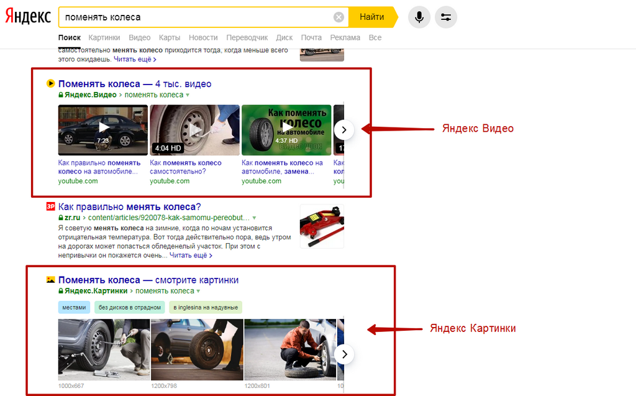
Task: Select без дисков в отрадном filter tag
Action: click(130, 308)
